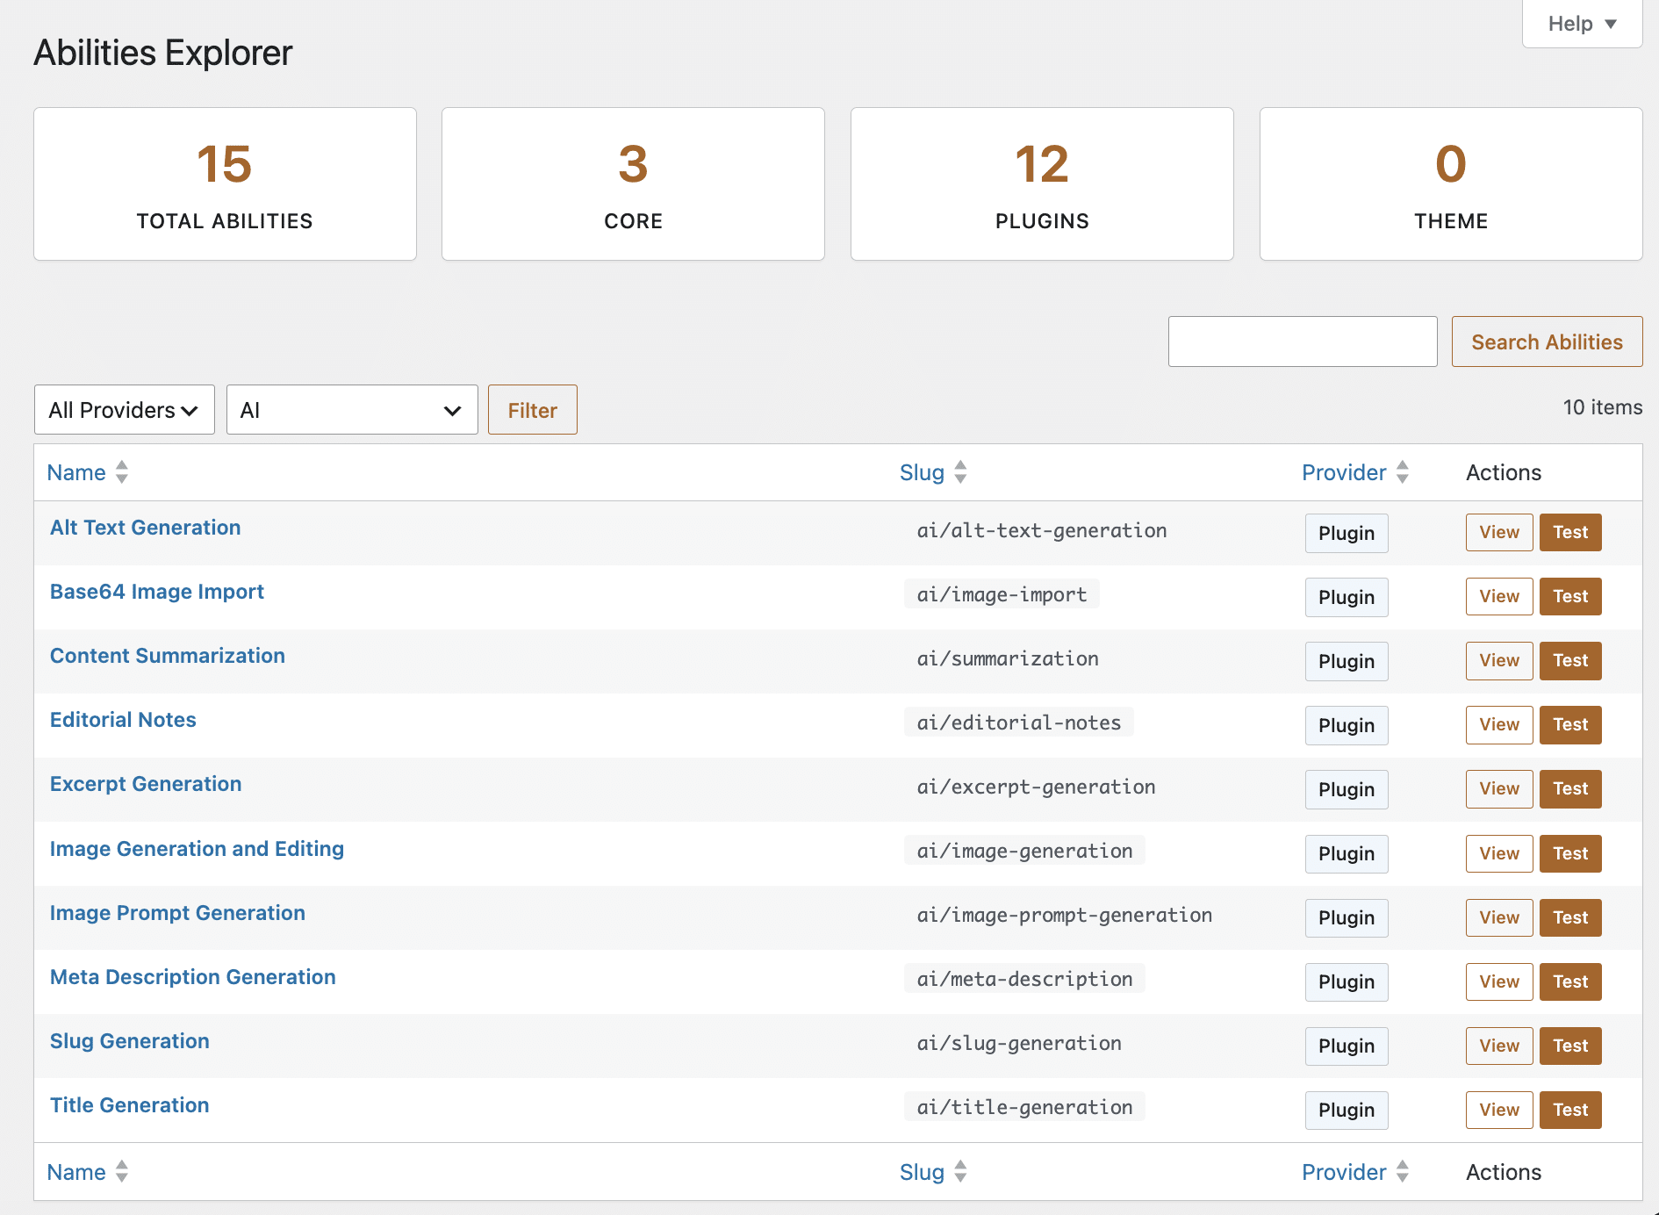Click the ai/alt-text-generation slug
1659x1215 pixels.
coord(1042,530)
